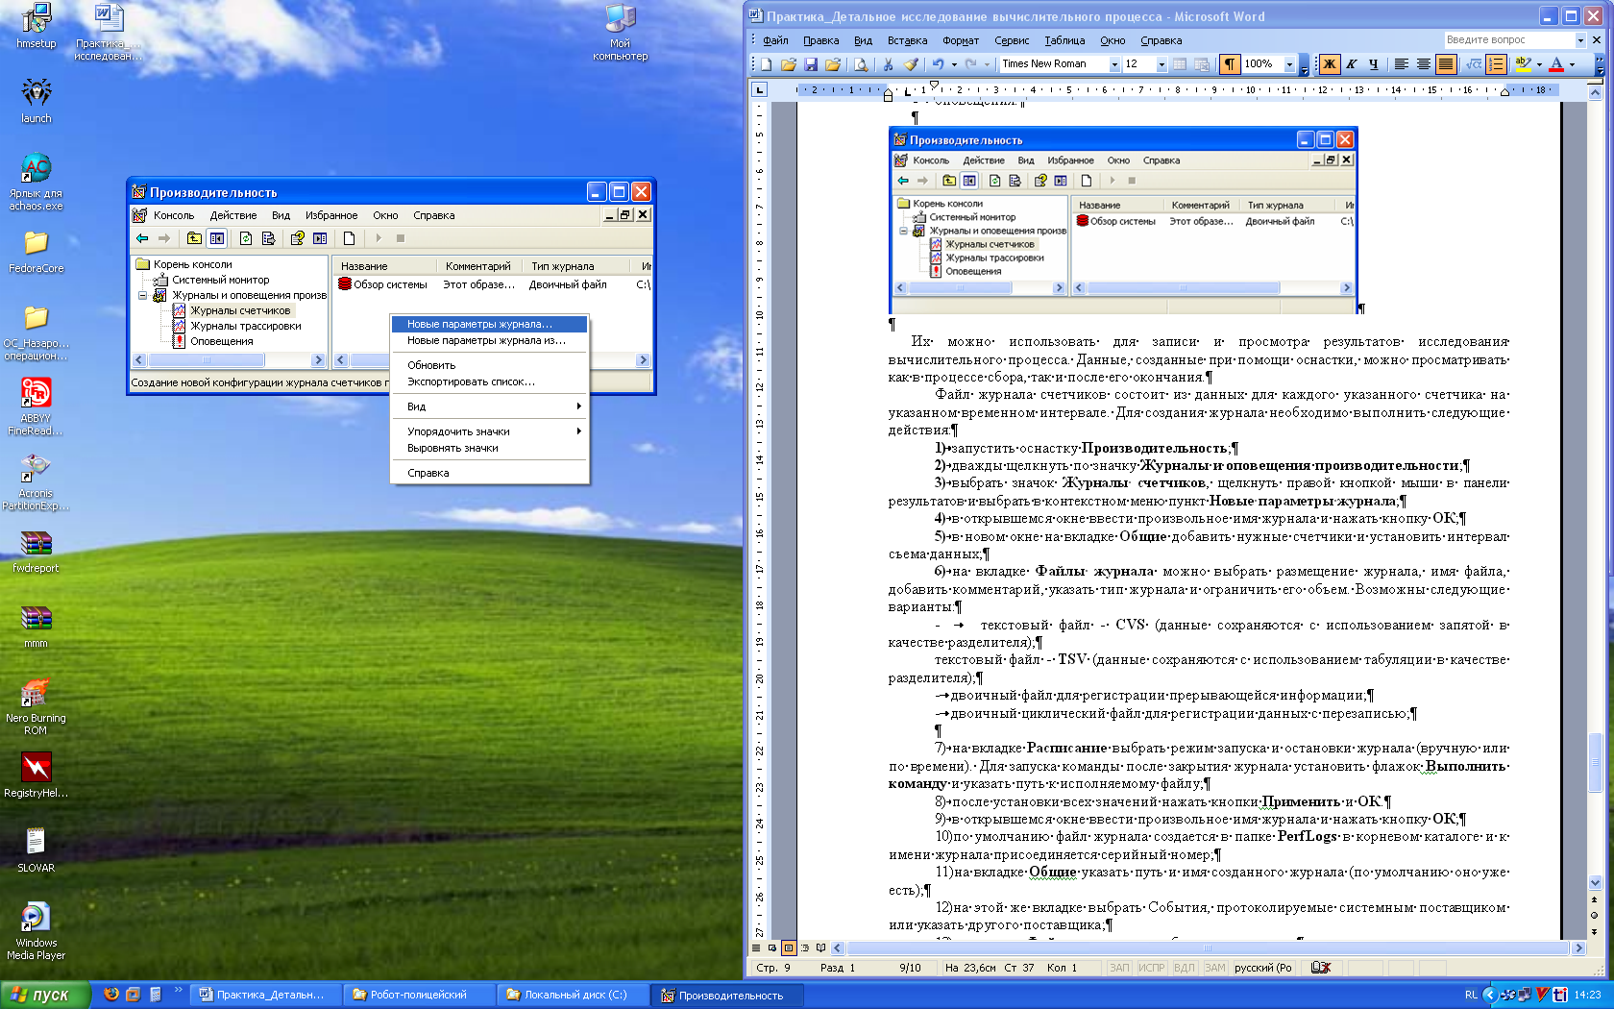Create new log settings via blank page icon
Screen dimensions: 1614x1009
(349, 238)
